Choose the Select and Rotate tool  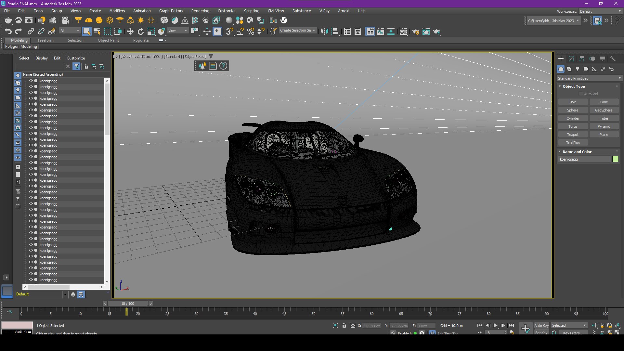tap(141, 32)
